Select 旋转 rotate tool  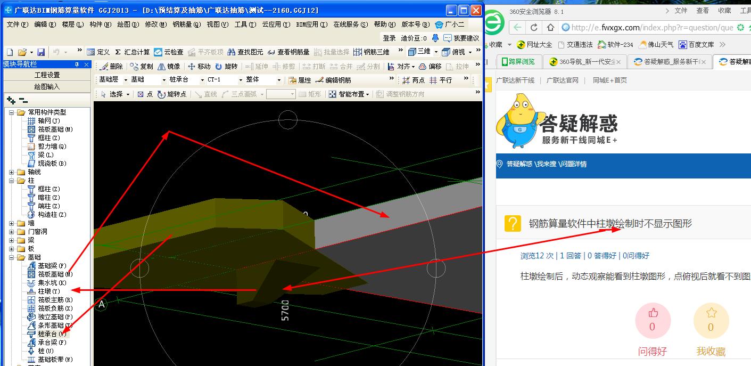[226, 67]
